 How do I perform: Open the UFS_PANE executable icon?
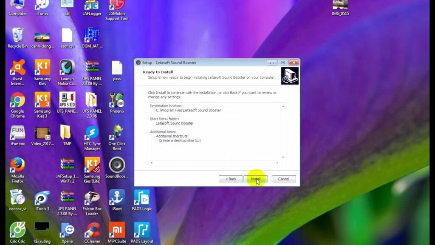[67, 103]
